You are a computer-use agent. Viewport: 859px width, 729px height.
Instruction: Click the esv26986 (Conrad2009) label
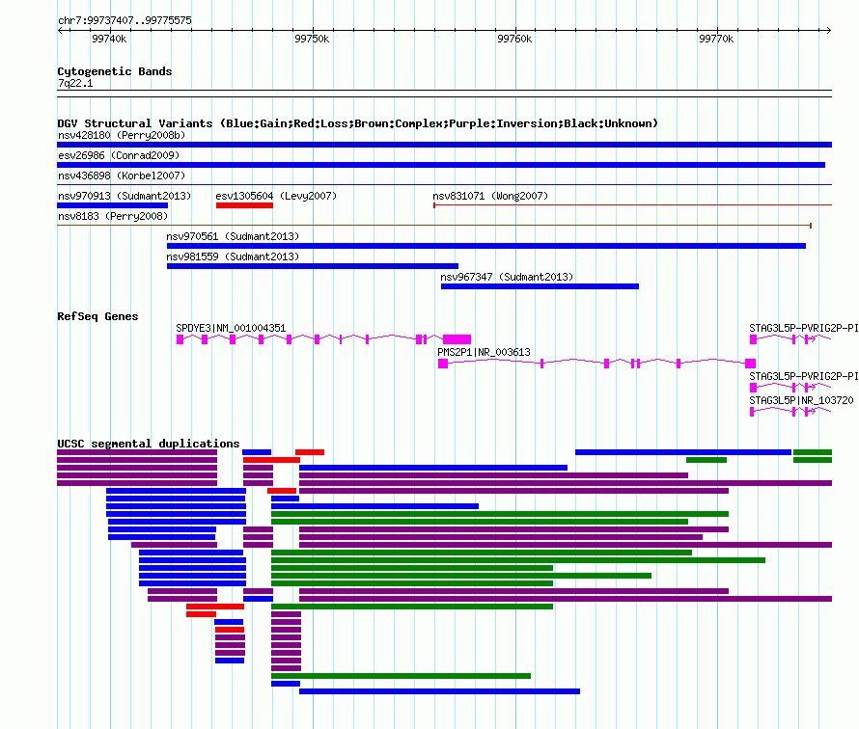click(119, 155)
